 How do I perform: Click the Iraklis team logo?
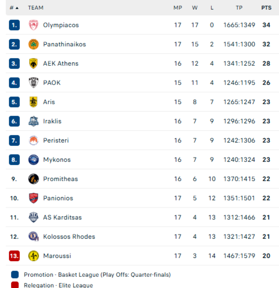coord(33,121)
